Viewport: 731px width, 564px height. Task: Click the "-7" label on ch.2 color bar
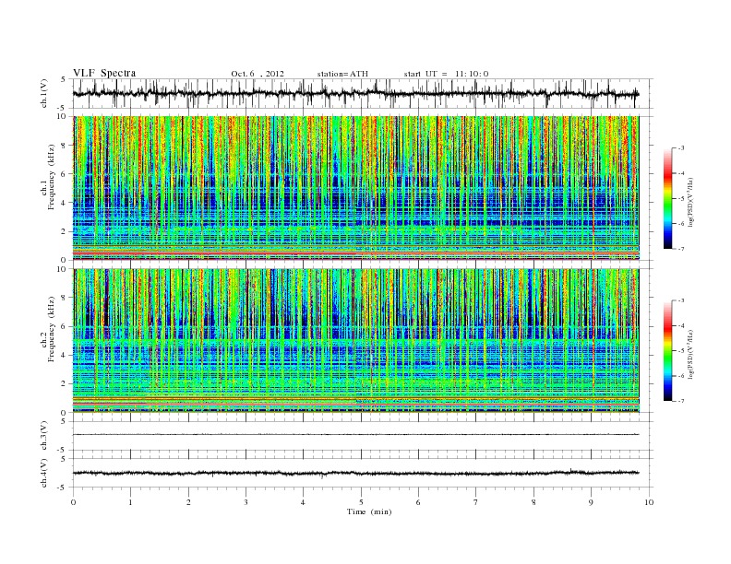tap(680, 401)
